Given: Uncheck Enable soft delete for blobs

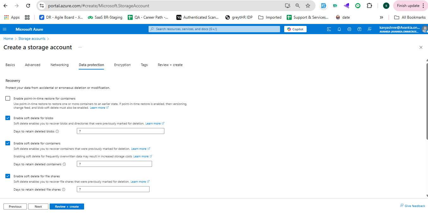Looking at the screenshot, I should 8,118.
